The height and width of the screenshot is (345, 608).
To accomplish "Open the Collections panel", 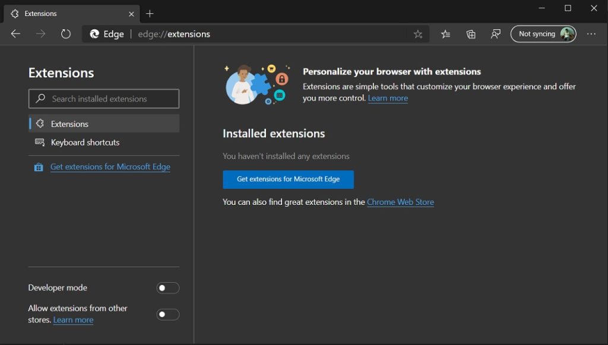I will pyautogui.click(x=471, y=34).
